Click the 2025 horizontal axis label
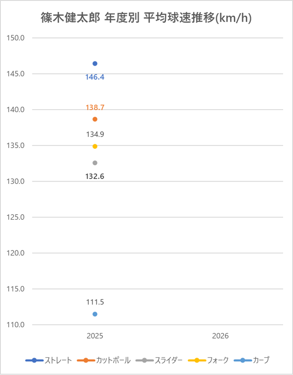The height and width of the screenshot is (375, 293). coord(95,336)
